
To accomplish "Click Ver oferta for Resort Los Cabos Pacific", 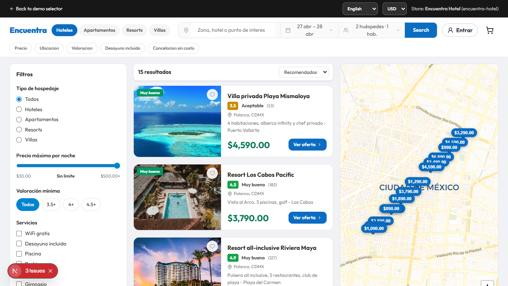I will (x=308, y=218).
